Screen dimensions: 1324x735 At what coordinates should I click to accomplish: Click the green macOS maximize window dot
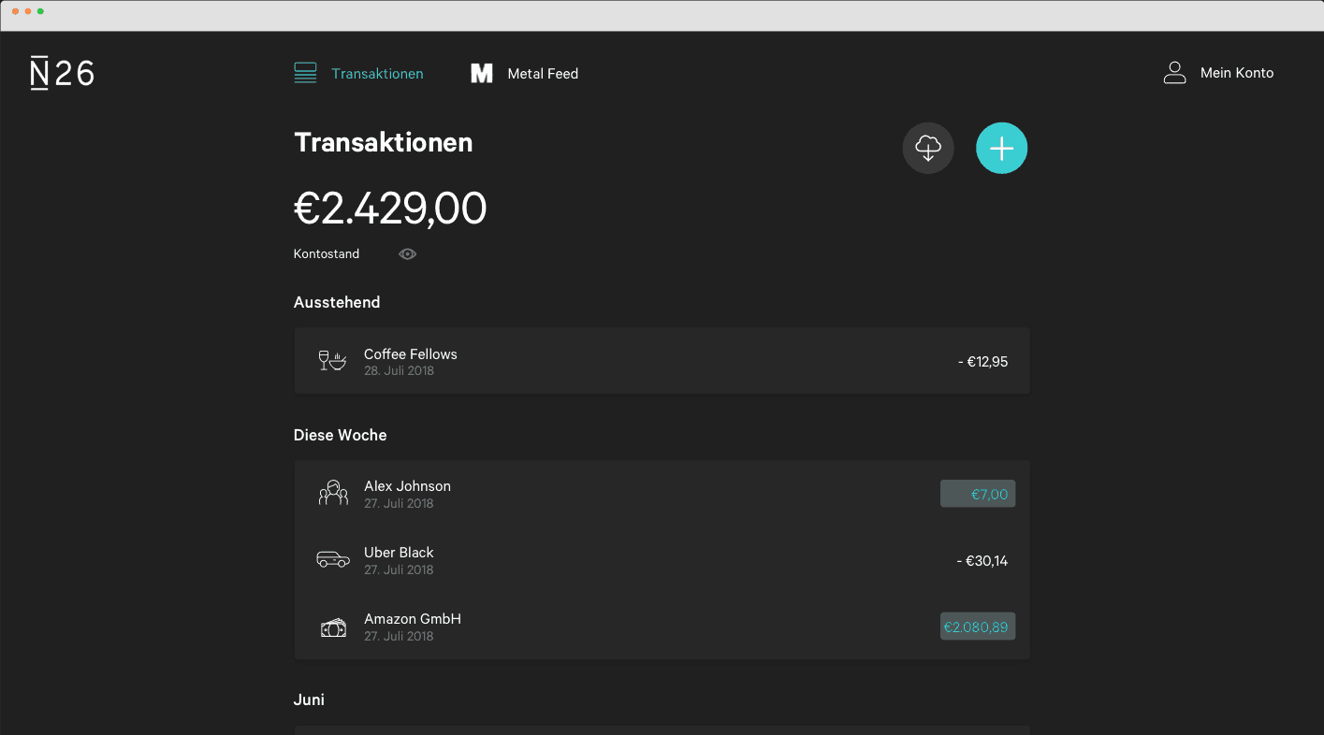pos(40,11)
